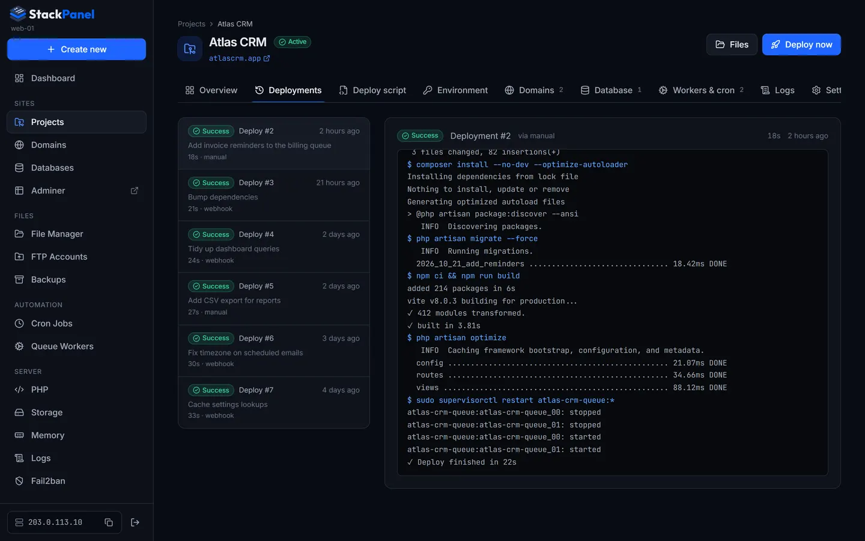Select Deploy #5 Add CSV export
865x541 pixels.
click(x=274, y=299)
